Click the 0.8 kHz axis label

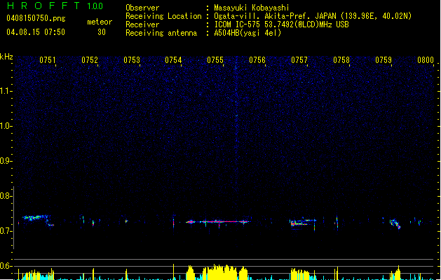coord(5,196)
